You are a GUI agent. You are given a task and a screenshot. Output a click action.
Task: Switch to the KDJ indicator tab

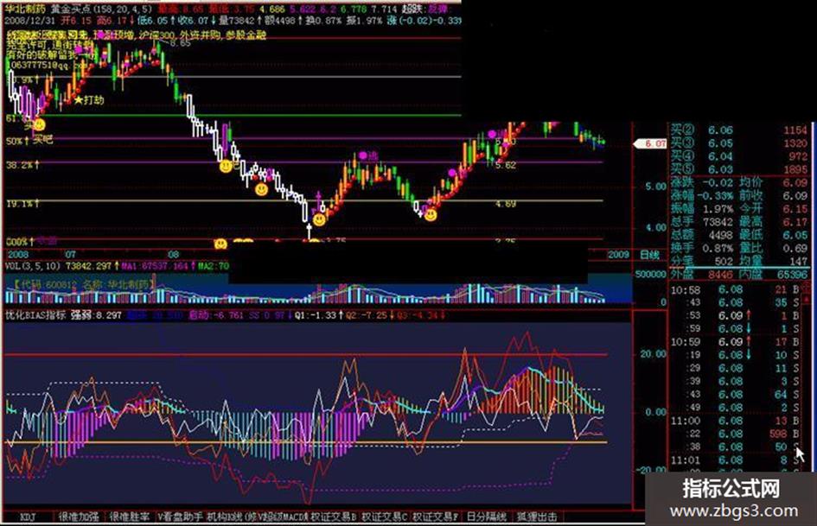[27, 516]
